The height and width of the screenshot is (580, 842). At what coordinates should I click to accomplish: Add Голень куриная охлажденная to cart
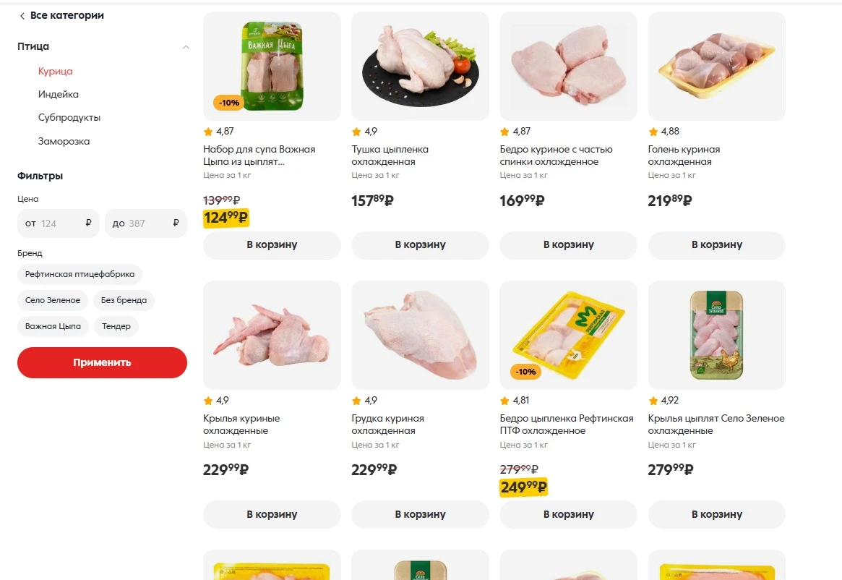[x=716, y=245]
